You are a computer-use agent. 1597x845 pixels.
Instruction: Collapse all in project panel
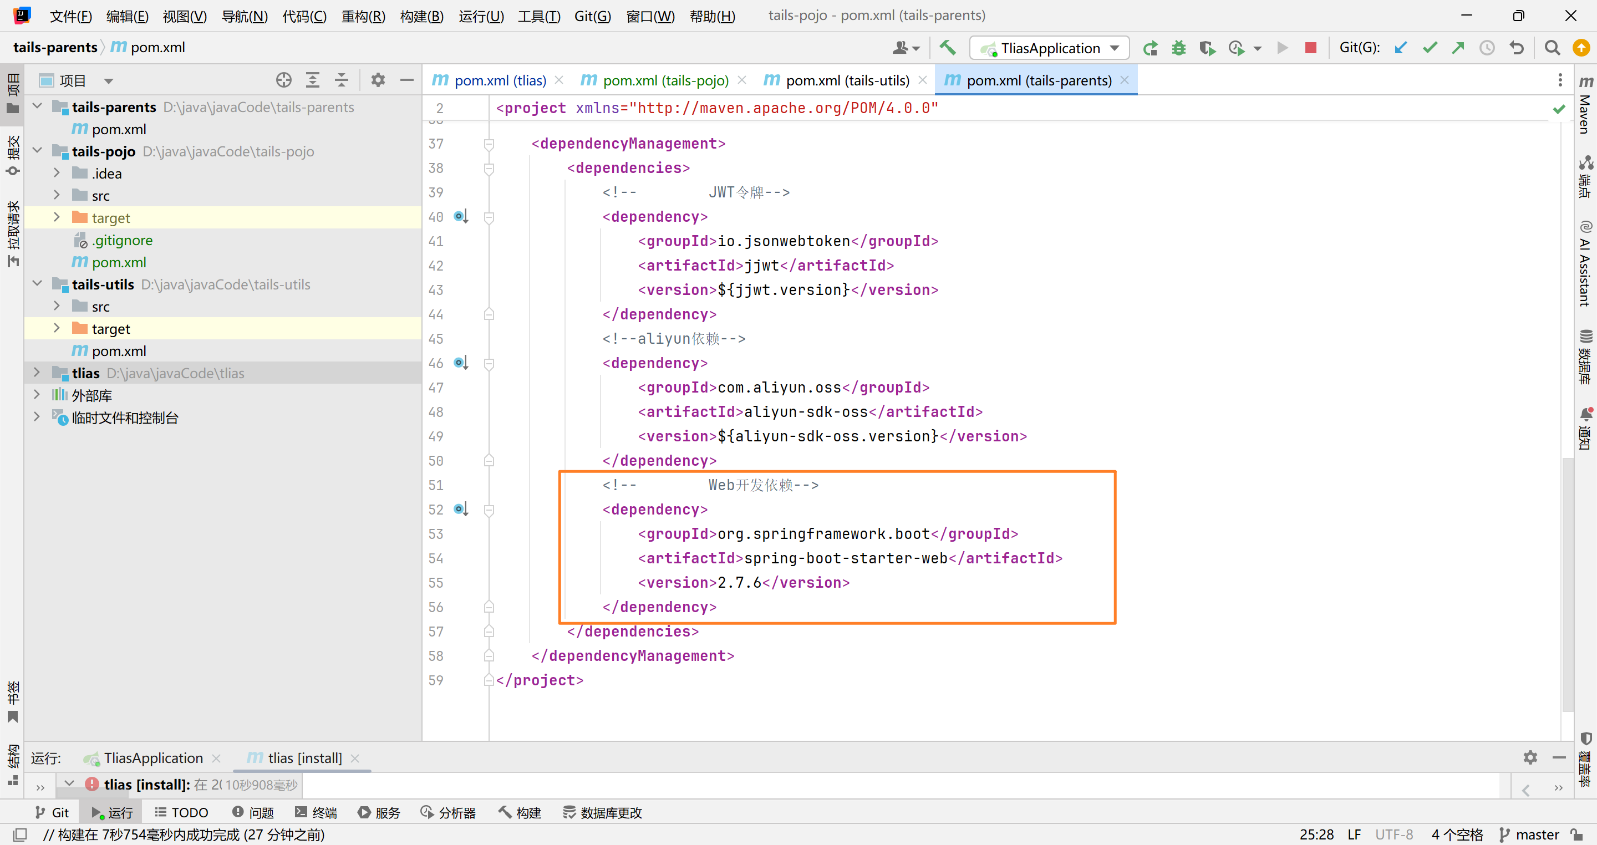341,80
